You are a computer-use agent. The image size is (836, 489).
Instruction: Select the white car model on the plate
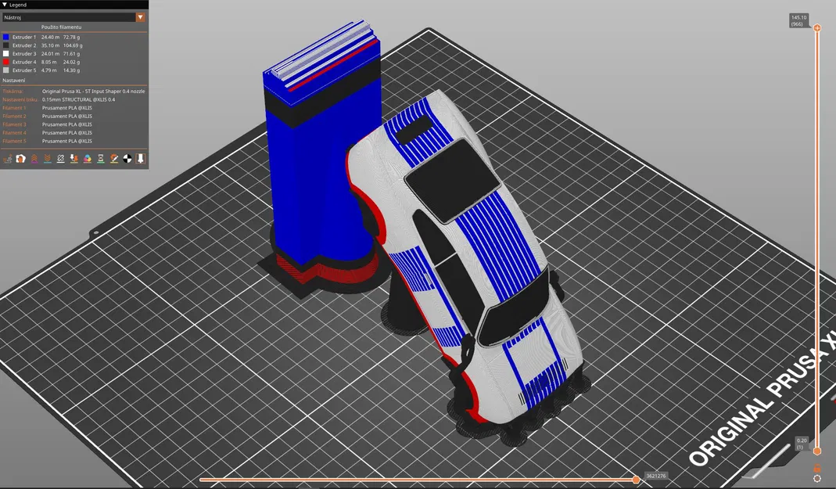click(x=477, y=258)
